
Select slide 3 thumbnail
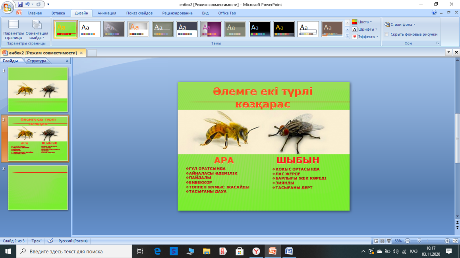click(38, 188)
